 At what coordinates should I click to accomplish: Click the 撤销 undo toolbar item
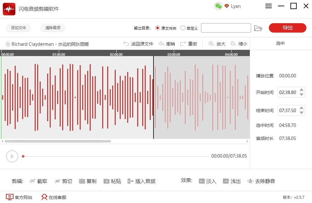tap(167, 44)
